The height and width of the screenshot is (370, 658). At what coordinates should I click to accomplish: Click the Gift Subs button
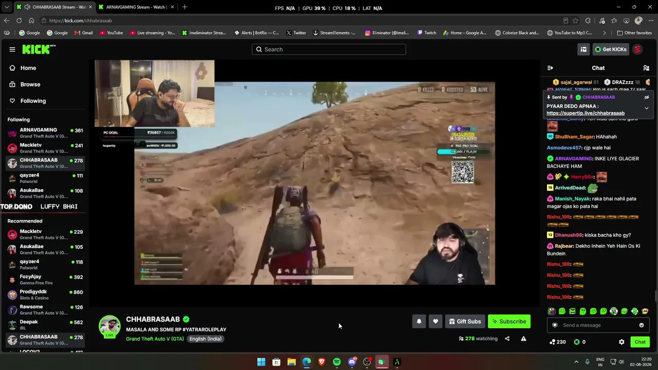coord(465,322)
